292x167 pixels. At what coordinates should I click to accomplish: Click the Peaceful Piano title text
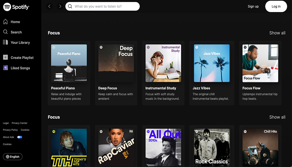pos(63,88)
